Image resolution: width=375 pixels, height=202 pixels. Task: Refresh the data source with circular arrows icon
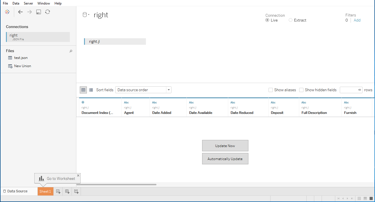click(x=48, y=12)
